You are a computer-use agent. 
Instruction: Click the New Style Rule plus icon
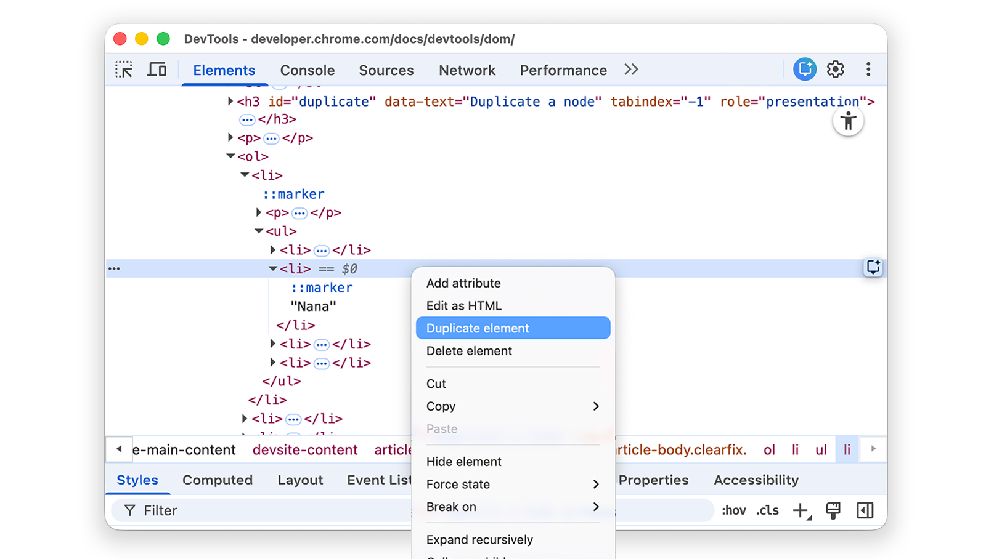click(x=801, y=510)
